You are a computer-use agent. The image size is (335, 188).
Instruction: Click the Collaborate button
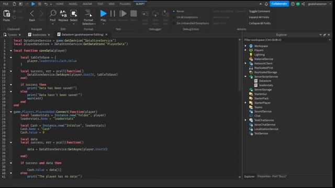279,4
